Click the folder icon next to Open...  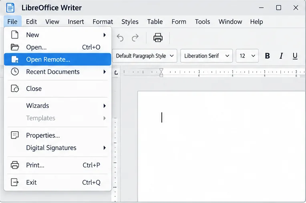pos(15,47)
